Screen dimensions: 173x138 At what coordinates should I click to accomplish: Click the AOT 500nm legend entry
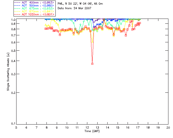(34, 5)
